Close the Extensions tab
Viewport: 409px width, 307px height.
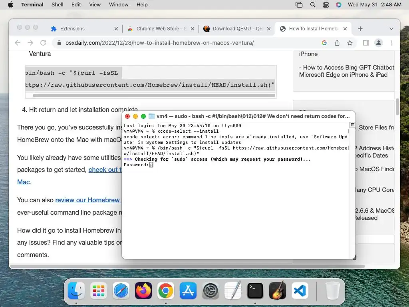[x=116, y=29]
